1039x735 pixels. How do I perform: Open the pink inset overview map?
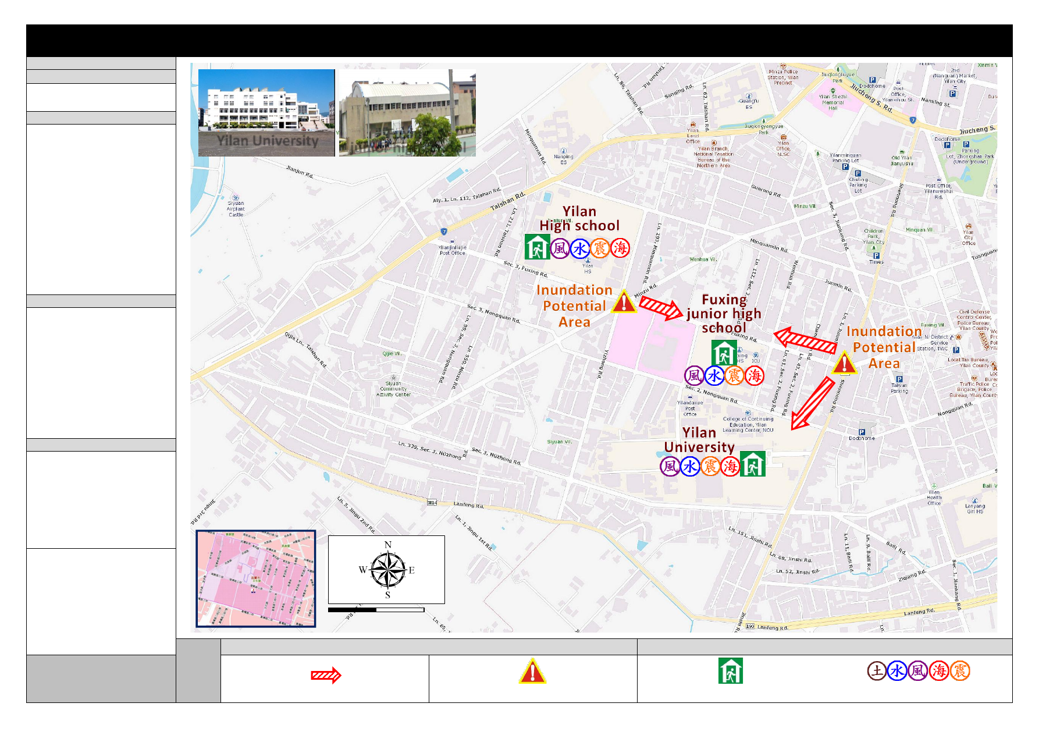coord(256,578)
